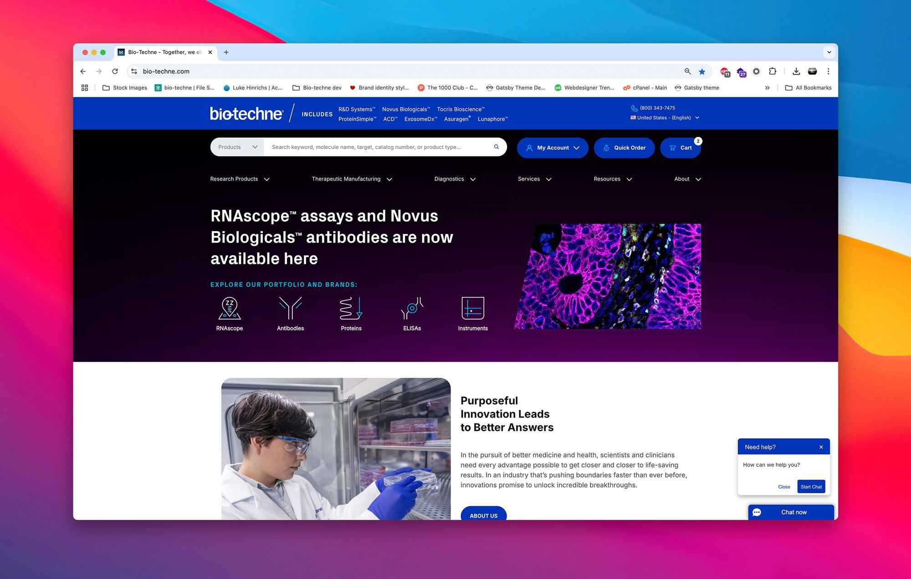Open the Products search category dropdown
Screen dimensions: 911x579
pos(237,147)
